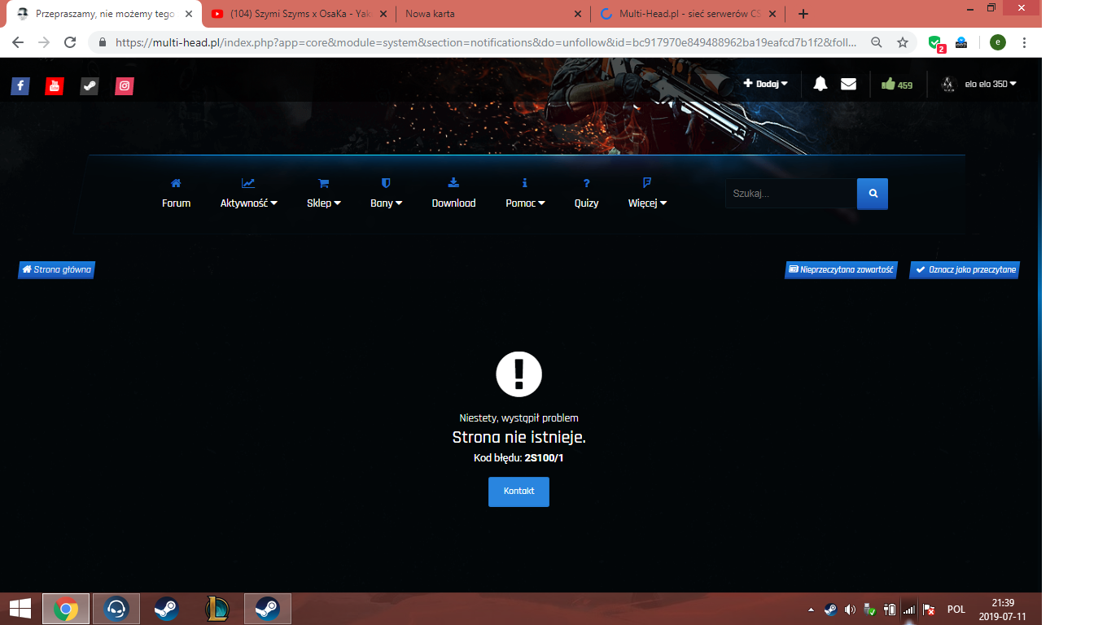The width and height of the screenshot is (1107, 625).
Task: Click the Steam social icon
Action: point(90,85)
